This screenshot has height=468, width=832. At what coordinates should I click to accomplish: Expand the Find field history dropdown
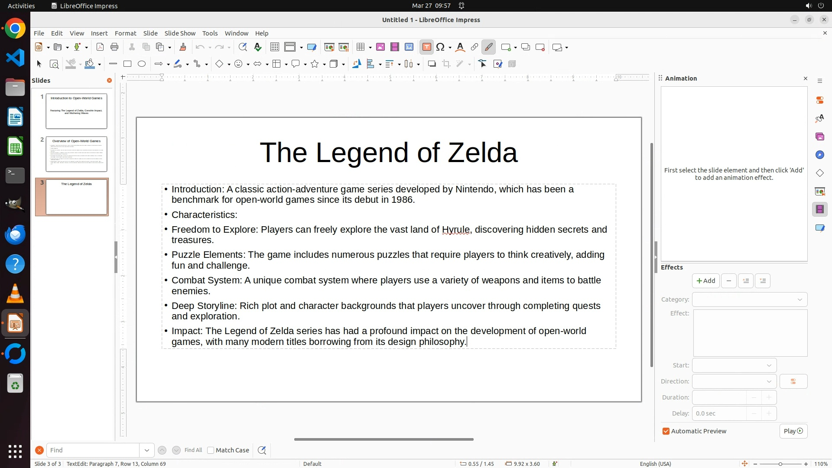(x=147, y=450)
